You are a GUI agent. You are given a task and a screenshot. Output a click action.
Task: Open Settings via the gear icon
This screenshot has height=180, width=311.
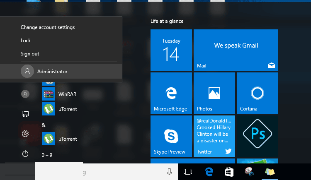pyautogui.click(x=25, y=134)
